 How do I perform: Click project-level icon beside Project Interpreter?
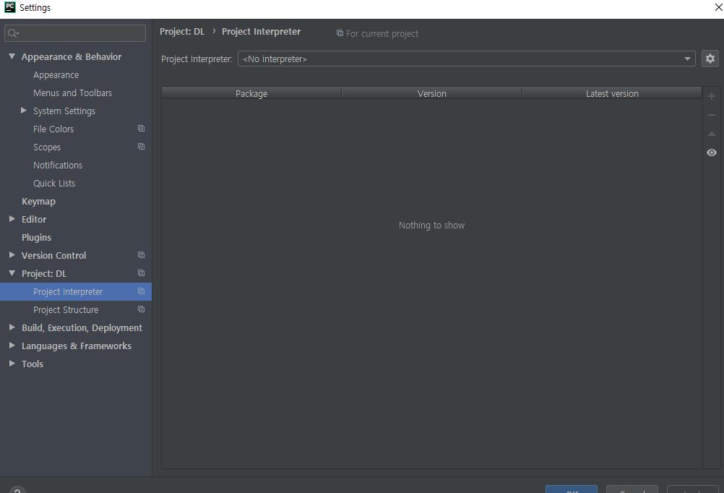tap(142, 291)
